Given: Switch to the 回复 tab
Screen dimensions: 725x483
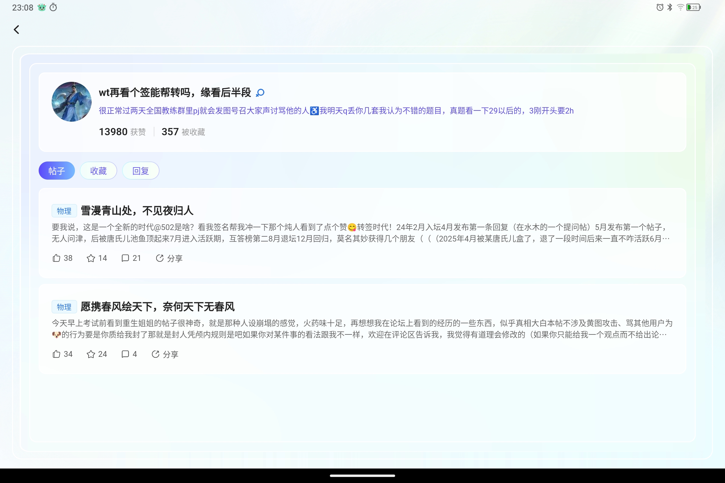Looking at the screenshot, I should coord(140,171).
